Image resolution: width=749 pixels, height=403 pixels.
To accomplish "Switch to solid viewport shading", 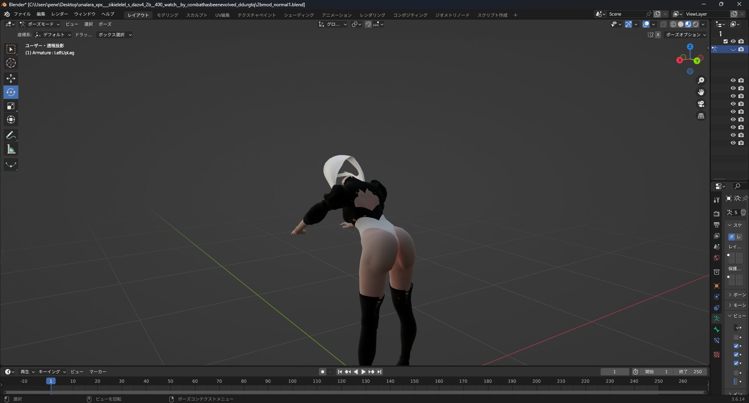I will point(681,24).
